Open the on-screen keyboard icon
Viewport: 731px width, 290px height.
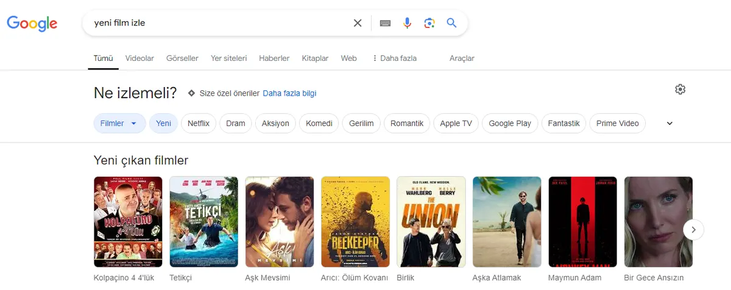[385, 23]
